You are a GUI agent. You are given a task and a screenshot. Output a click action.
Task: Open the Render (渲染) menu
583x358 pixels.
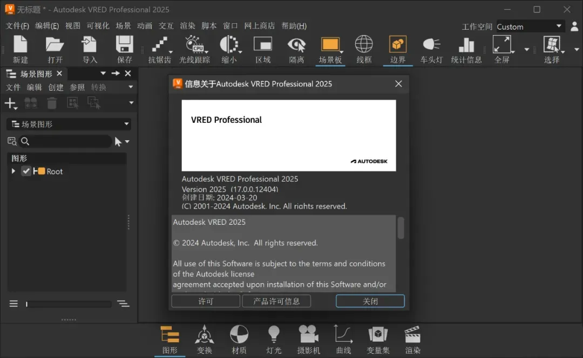click(x=187, y=26)
